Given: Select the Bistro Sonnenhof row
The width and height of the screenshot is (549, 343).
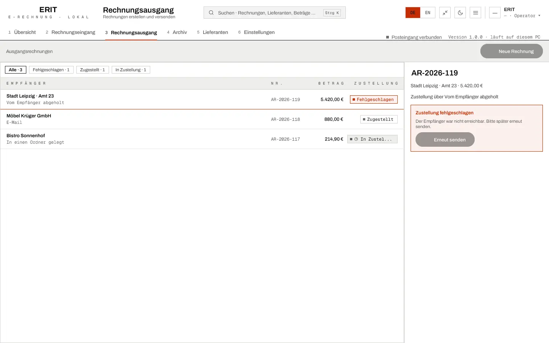Looking at the screenshot, I should tap(202, 139).
